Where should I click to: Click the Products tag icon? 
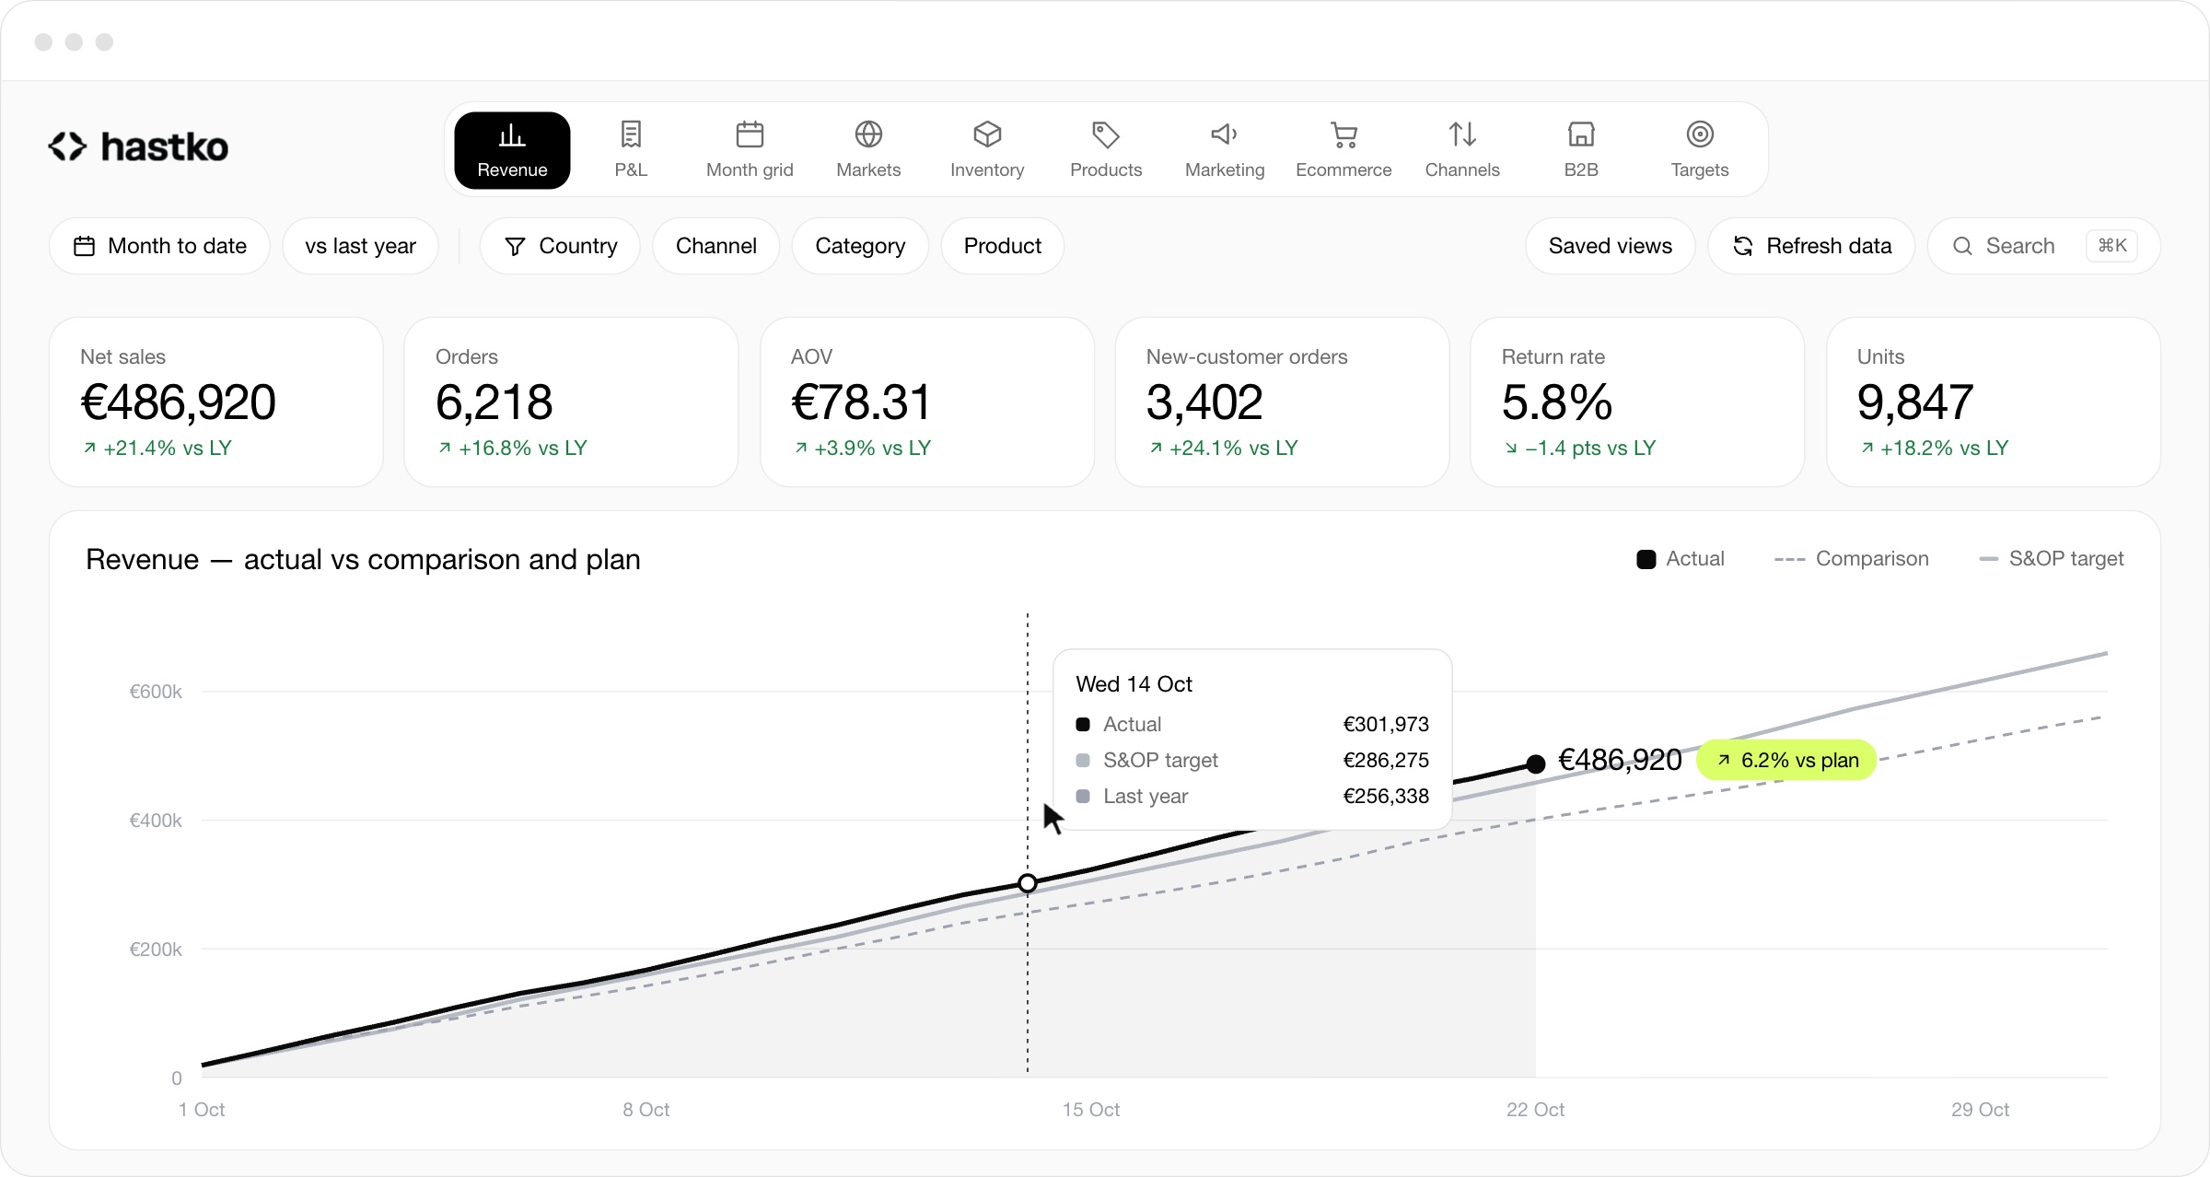click(x=1106, y=134)
